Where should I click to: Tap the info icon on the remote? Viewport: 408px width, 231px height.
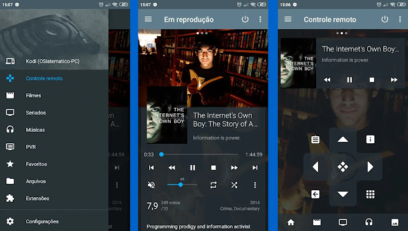pyautogui.click(x=370, y=139)
